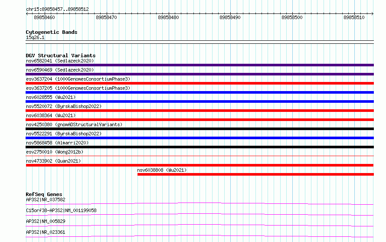This screenshot has width=386, height=242.
Task: Open variant nsv6038808 (Wu2021) label
Action: click(x=162, y=170)
